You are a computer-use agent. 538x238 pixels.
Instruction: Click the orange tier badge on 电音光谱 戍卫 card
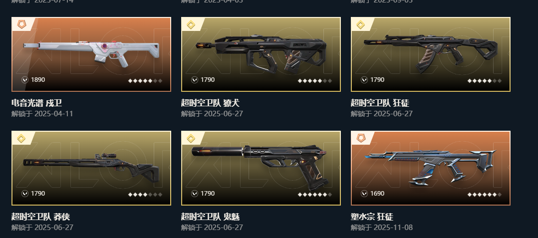tap(21, 24)
